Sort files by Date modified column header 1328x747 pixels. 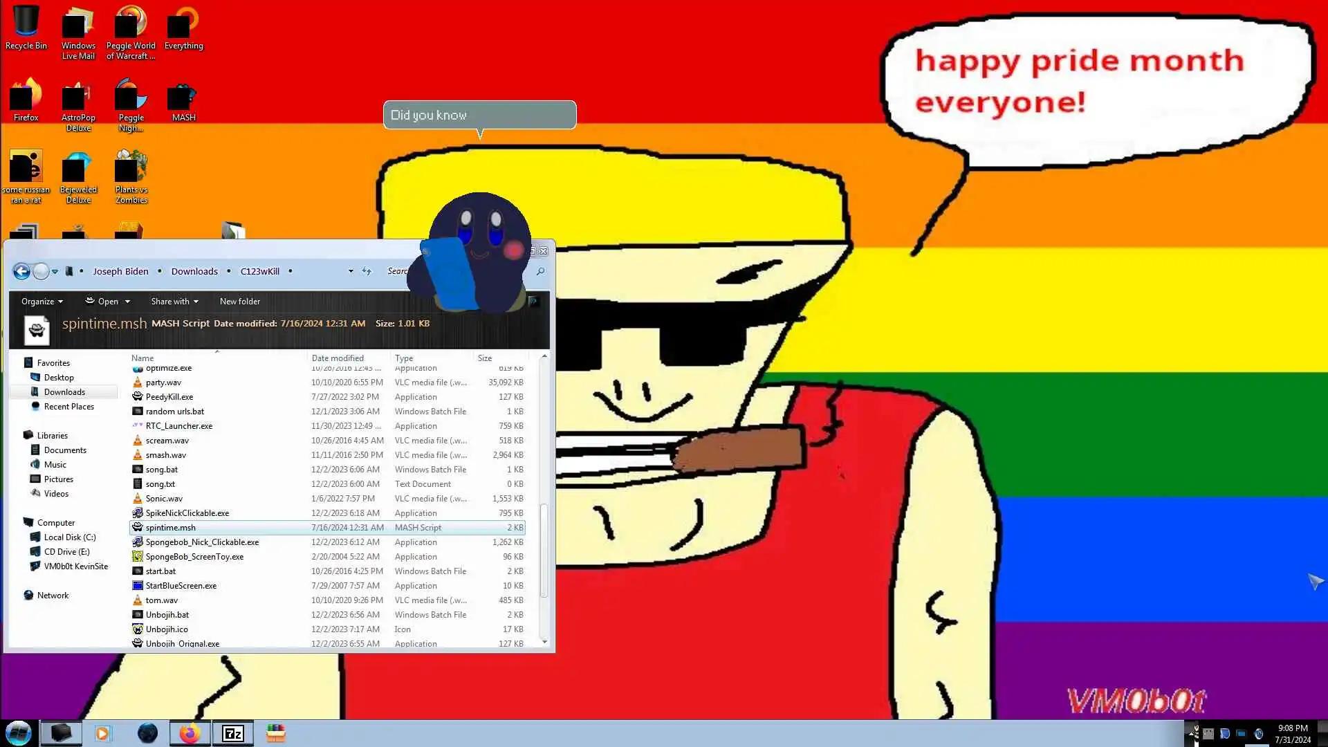coord(338,358)
